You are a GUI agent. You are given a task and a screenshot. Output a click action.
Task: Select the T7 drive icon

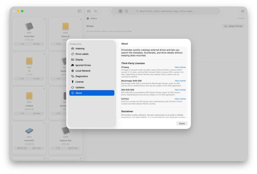coord(29,61)
